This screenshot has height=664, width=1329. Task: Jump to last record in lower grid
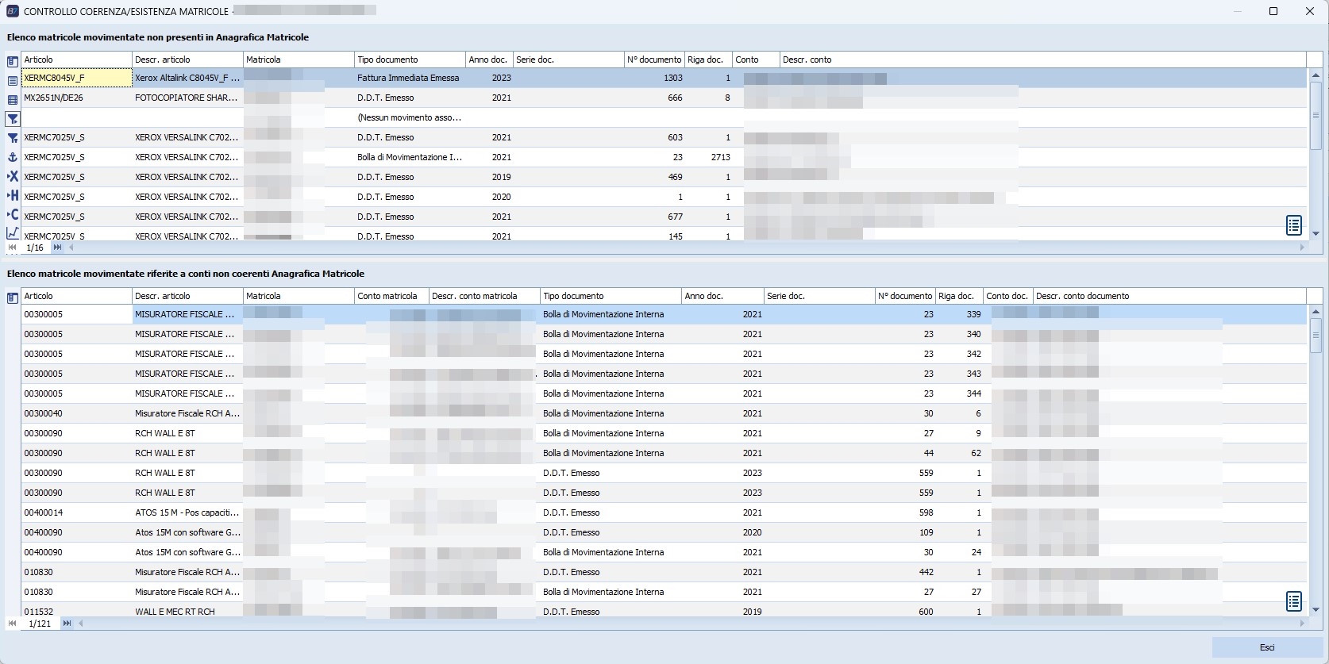(x=67, y=624)
